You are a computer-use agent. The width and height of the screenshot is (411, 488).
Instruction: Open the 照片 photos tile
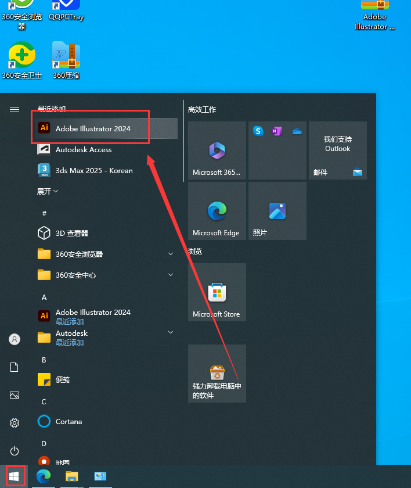[x=277, y=211]
